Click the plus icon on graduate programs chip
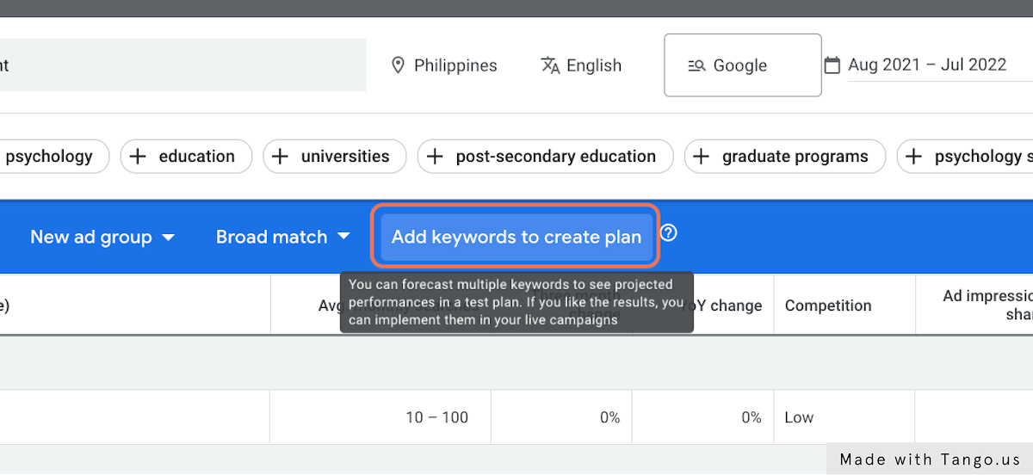This screenshot has width=1033, height=475. (702, 157)
